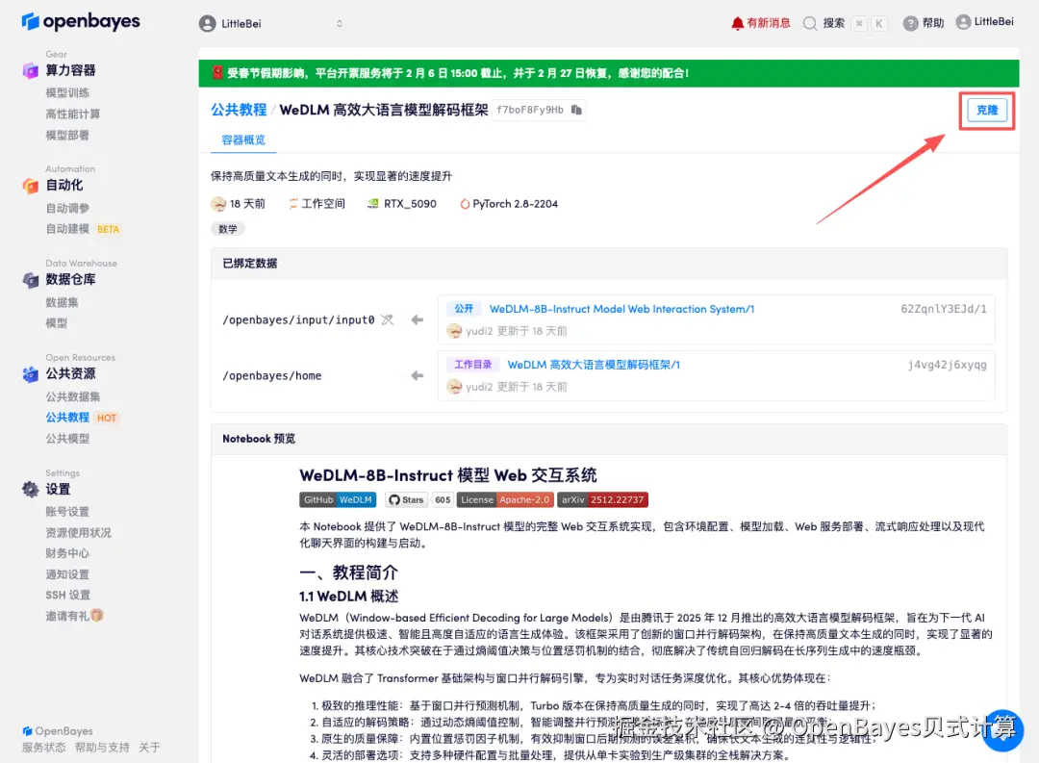1039x763 pixels.
Task: Open 账号设置 sidebar item
Action: pos(67,512)
